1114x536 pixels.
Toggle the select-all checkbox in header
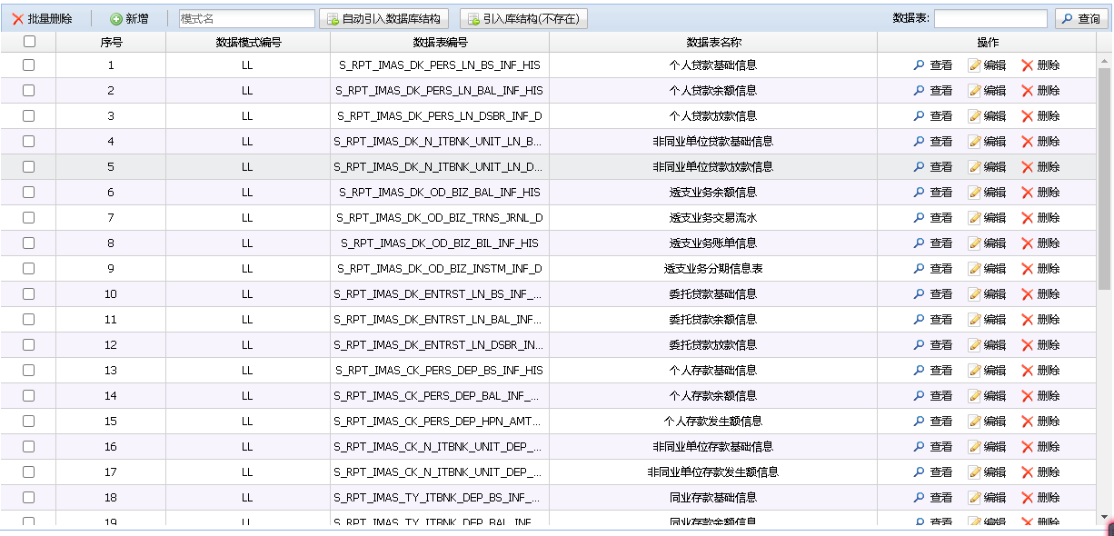click(29, 42)
